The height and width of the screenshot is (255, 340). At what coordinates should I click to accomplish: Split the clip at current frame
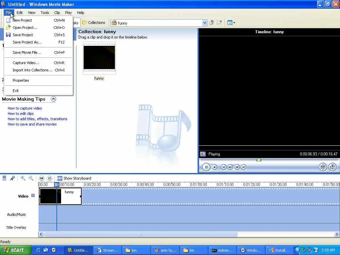(x=323, y=167)
